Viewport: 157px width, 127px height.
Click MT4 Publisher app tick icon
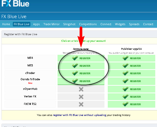(x=125, y=58)
